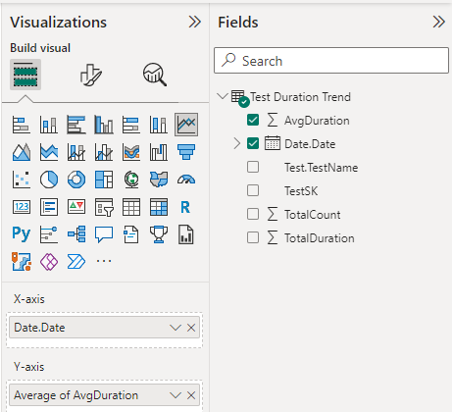
Task: Collapse the Fields pane
Action: 438,22
